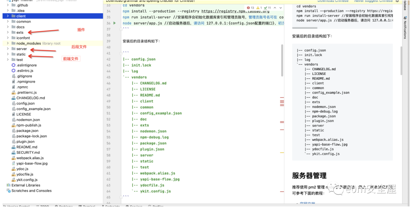Expand the server folder chevron
This screenshot has height=207, width=410.
pyautogui.click(x=8, y=49)
